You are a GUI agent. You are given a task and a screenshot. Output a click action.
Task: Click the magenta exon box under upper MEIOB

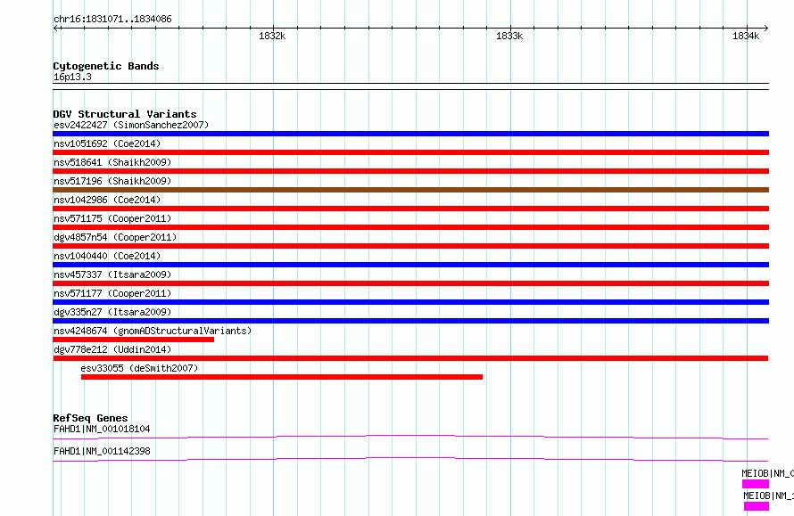(x=756, y=484)
